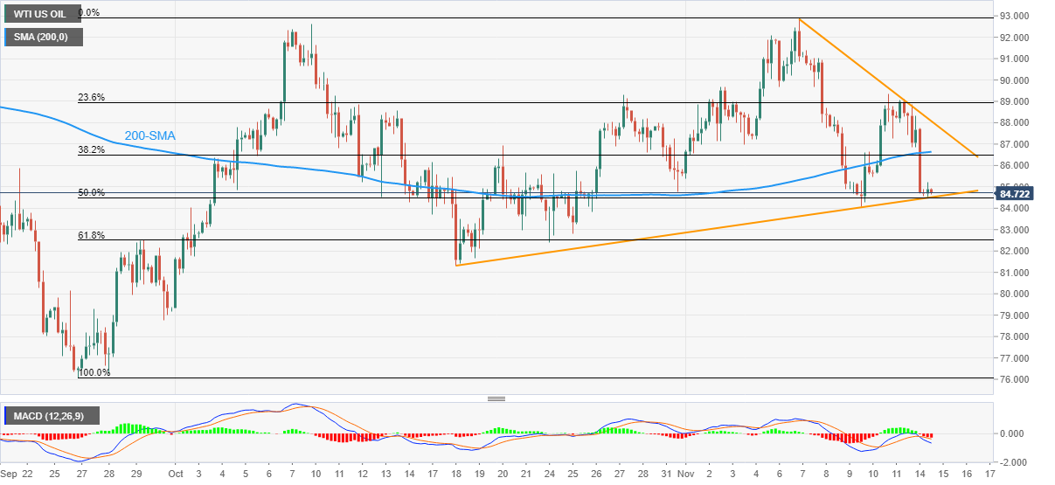Click the 100.0% Fibonacci level label

93,372
